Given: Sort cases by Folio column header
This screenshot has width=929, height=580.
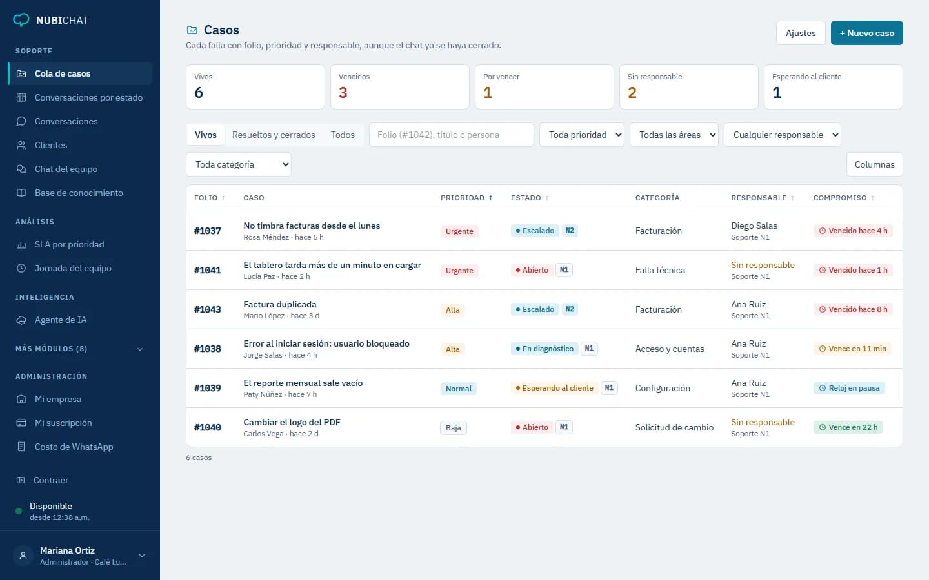Looking at the screenshot, I should [x=210, y=198].
